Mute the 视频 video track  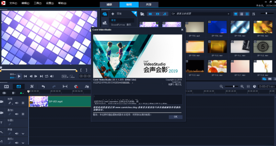click(17, 103)
